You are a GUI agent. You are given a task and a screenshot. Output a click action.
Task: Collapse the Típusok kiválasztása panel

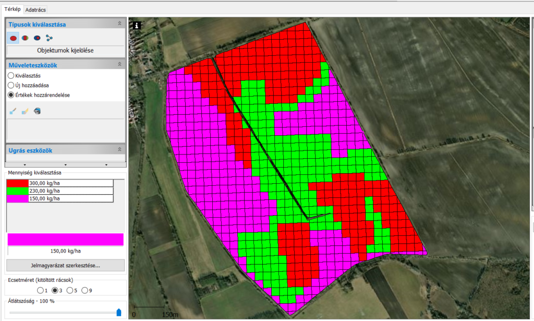[x=119, y=24]
